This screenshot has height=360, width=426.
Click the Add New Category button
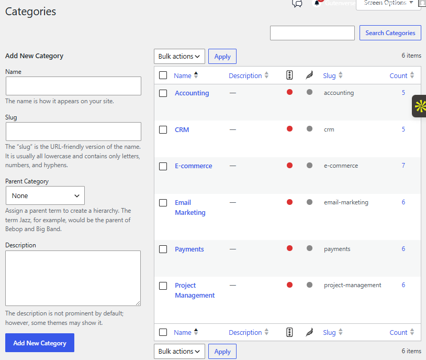tap(40, 343)
